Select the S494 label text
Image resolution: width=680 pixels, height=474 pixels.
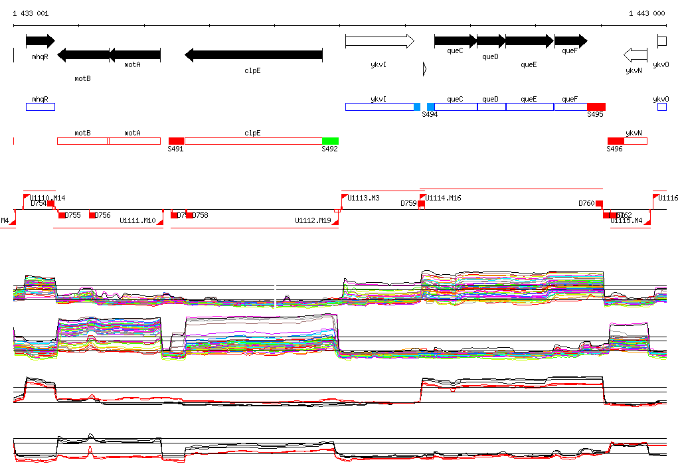(x=430, y=114)
